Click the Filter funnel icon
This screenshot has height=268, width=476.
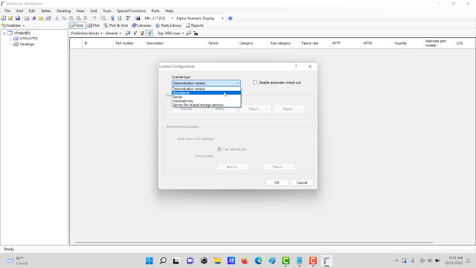tap(135, 33)
